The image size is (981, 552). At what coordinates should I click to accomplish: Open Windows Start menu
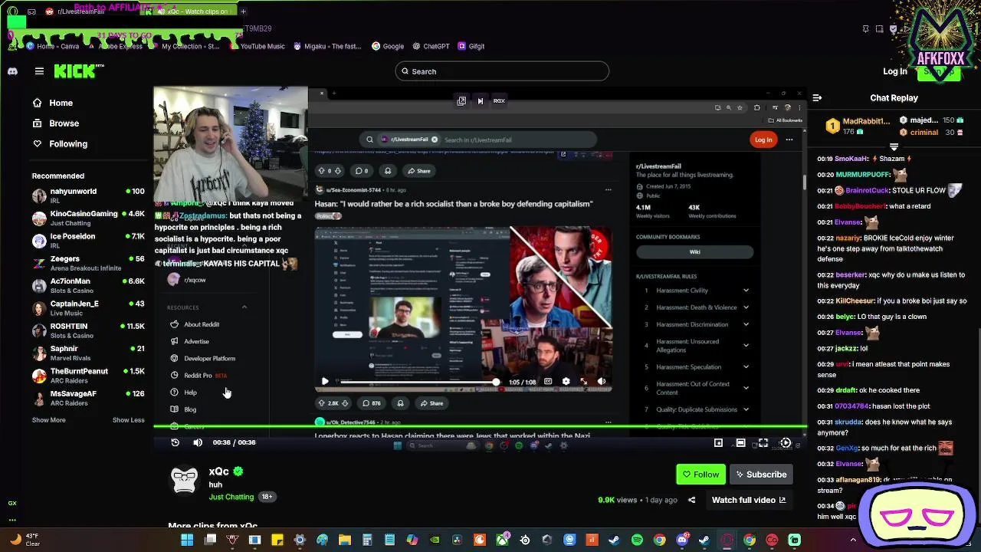pyautogui.click(x=187, y=540)
